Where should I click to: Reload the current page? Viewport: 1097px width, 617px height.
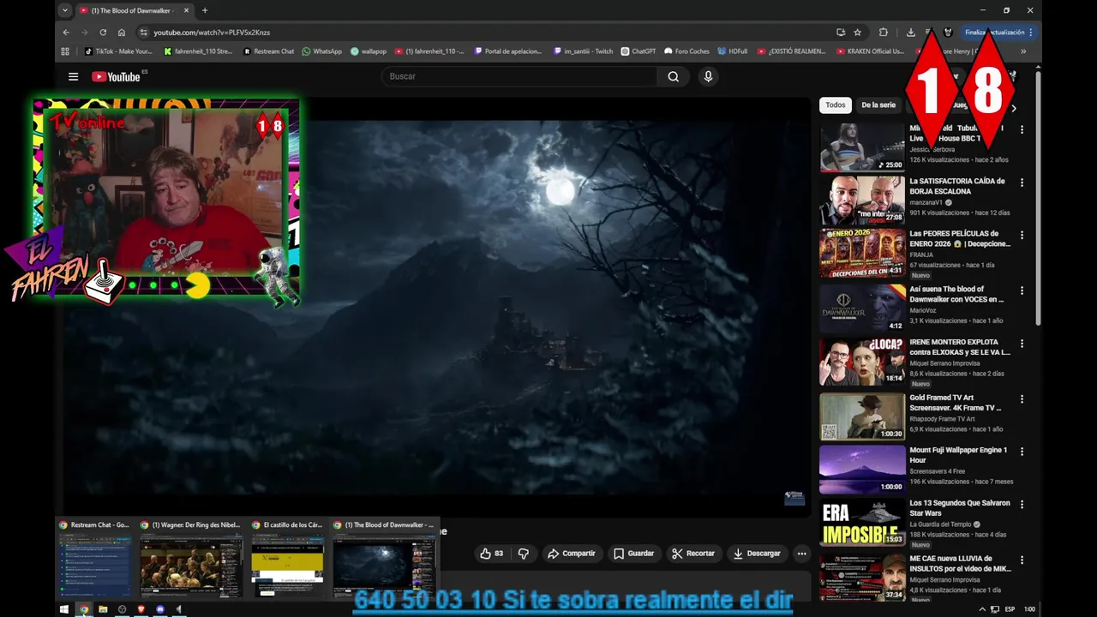tap(103, 33)
